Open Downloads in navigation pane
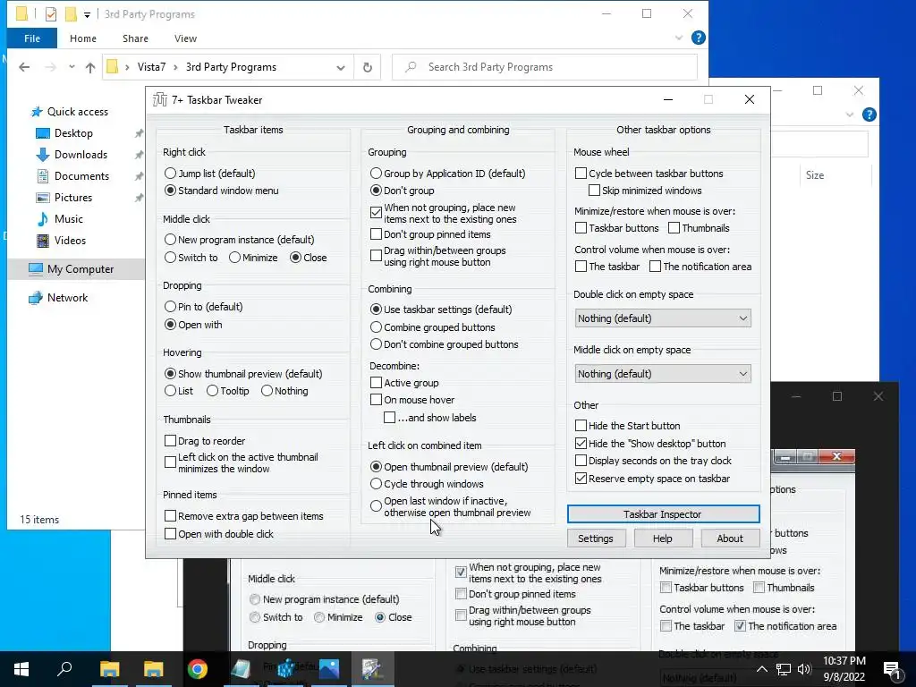The image size is (916, 687). (81, 155)
